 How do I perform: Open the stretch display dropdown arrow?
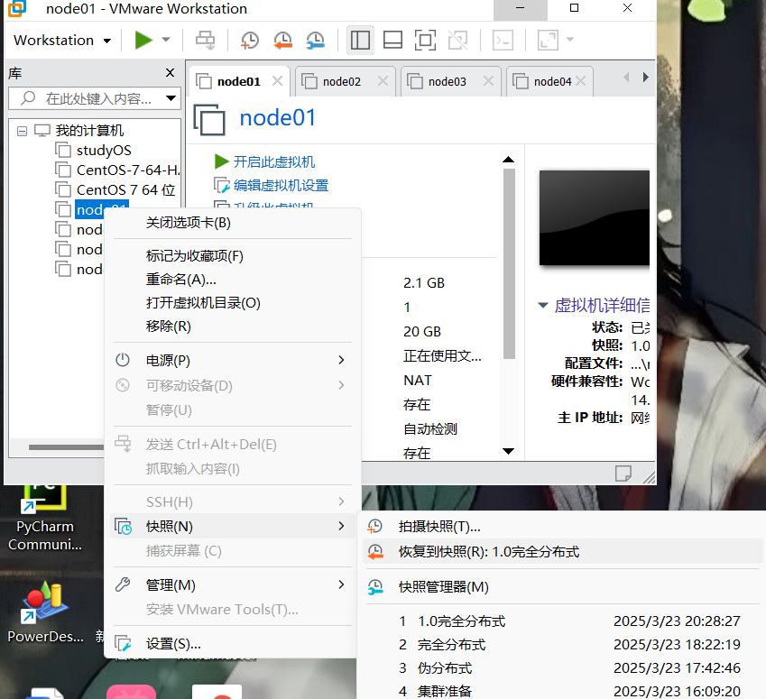click(569, 40)
